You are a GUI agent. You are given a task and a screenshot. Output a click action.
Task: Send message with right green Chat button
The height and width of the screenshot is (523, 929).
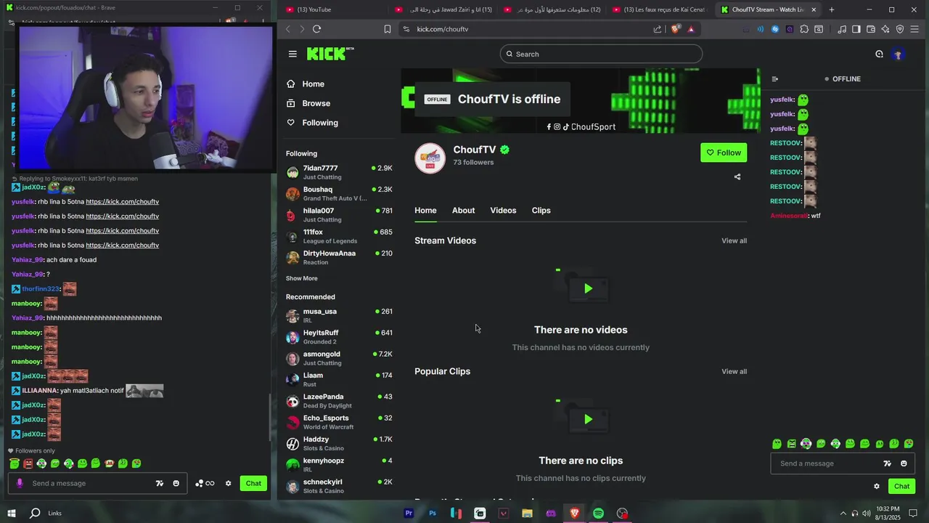point(901,487)
